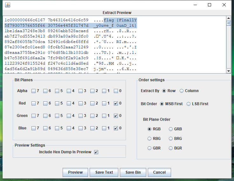
Task: Choose the RBG bit plane order
Action: click(x=150, y=139)
